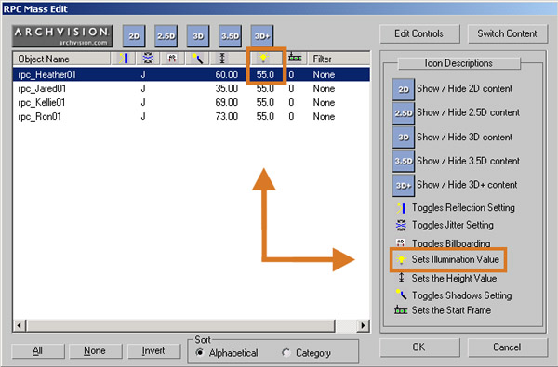Toggle the 3D content button in toolbar
Image resolution: width=558 pixels, height=367 pixels.
(x=198, y=36)
